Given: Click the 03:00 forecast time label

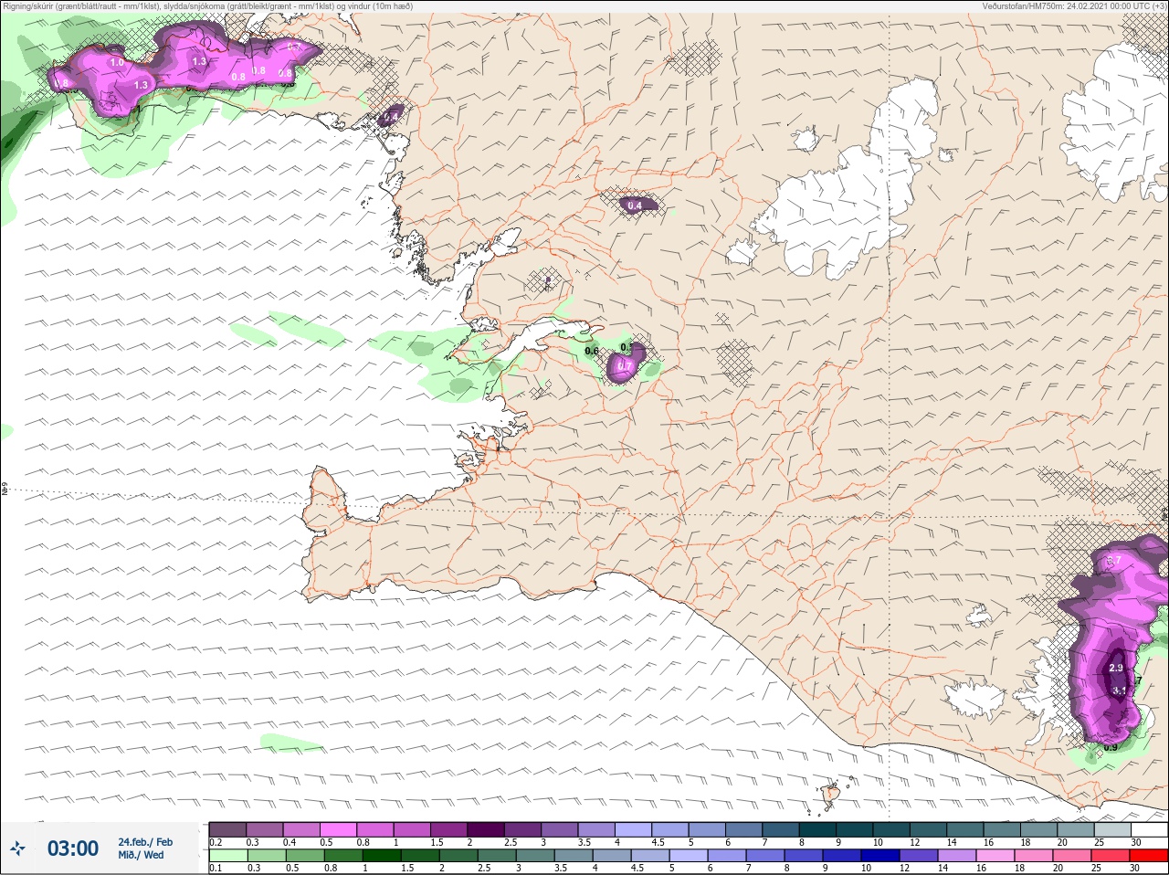Looking at the screenshot, I should (73, 849).
